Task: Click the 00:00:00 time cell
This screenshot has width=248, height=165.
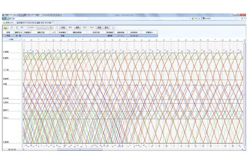Action: click(x=134, y=36)
